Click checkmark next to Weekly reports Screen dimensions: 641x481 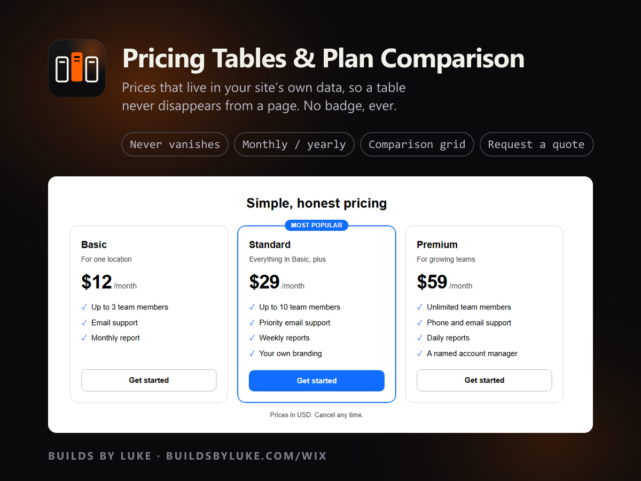pos(252,338)
